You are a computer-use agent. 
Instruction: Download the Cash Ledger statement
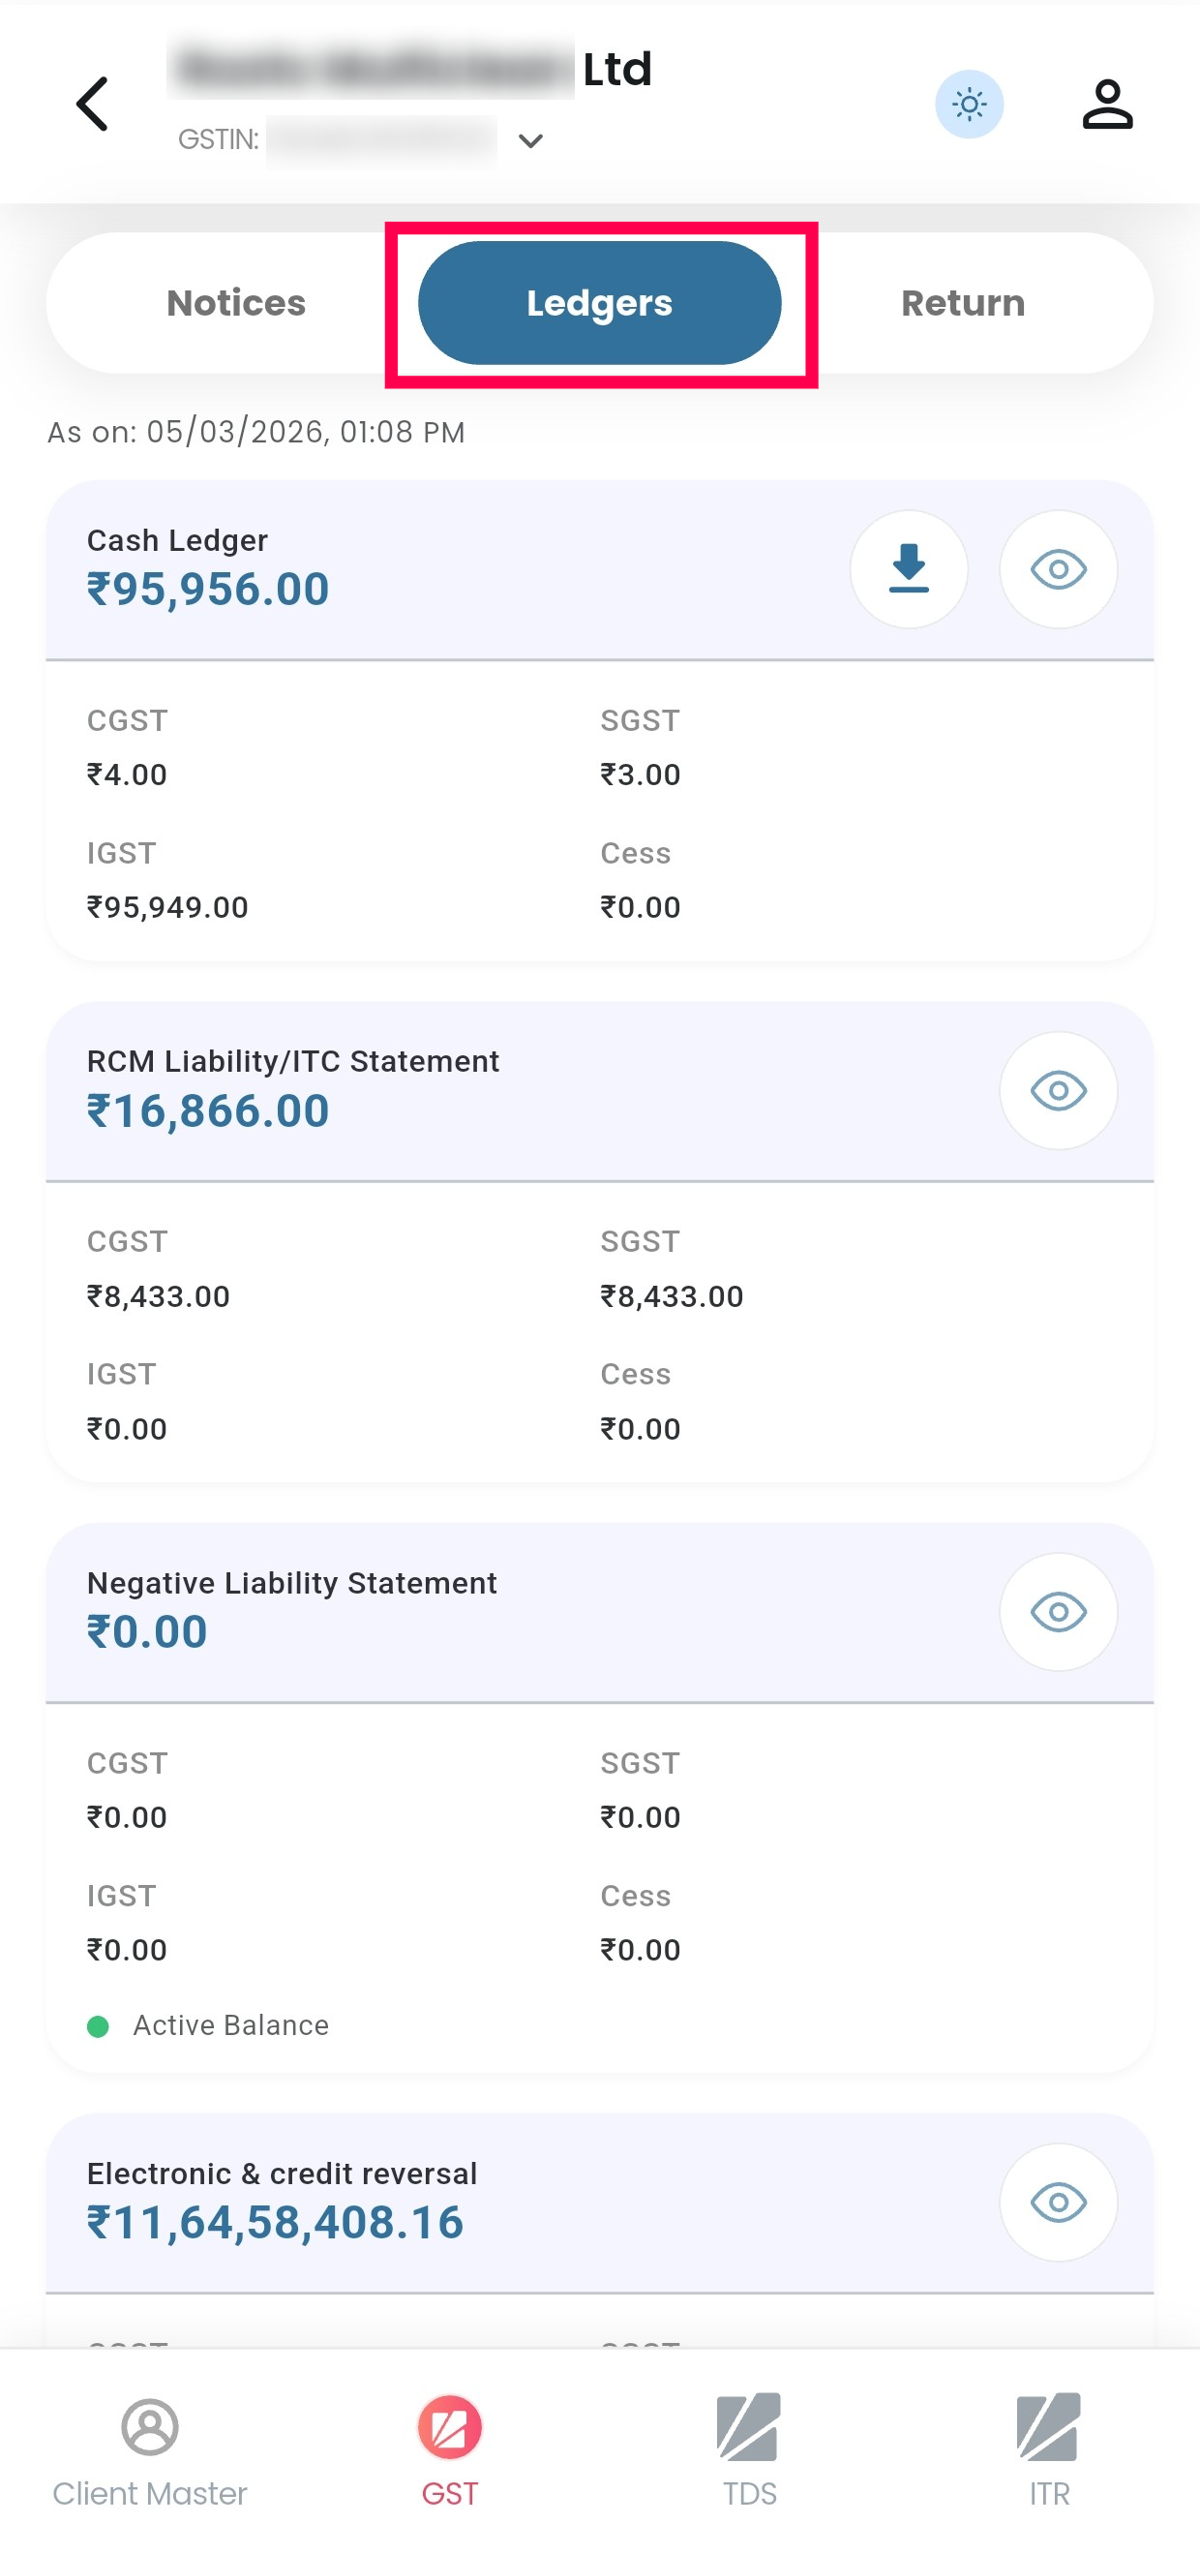click(x=908, y=569)
